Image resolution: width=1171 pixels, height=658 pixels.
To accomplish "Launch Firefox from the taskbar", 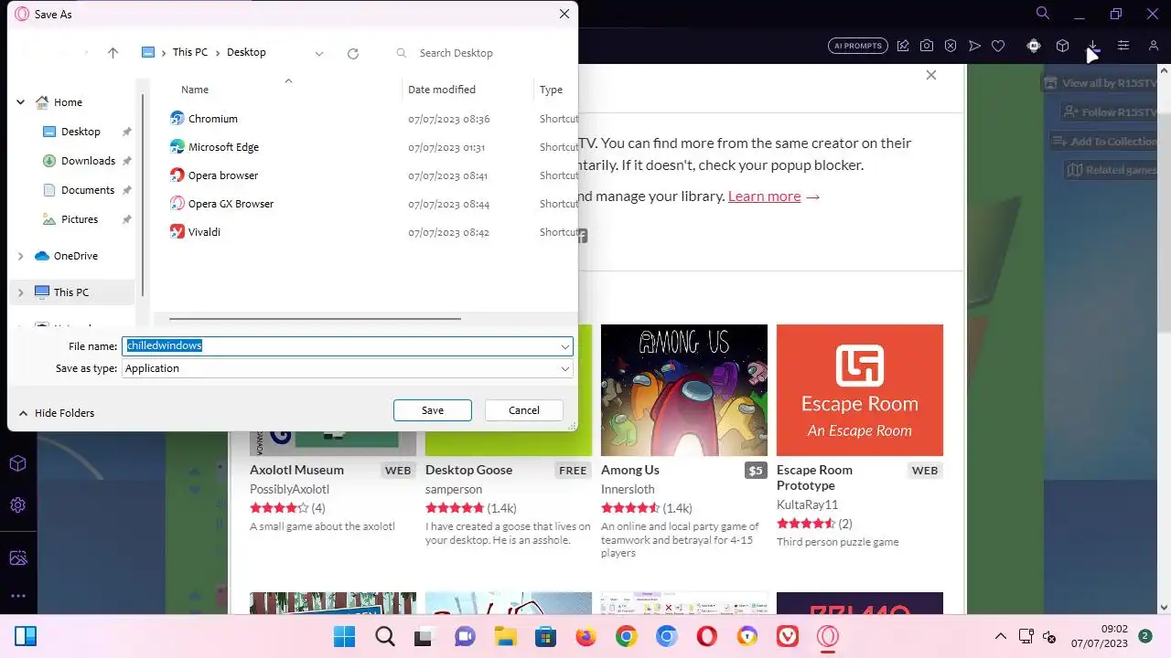I will coord(585,636).
